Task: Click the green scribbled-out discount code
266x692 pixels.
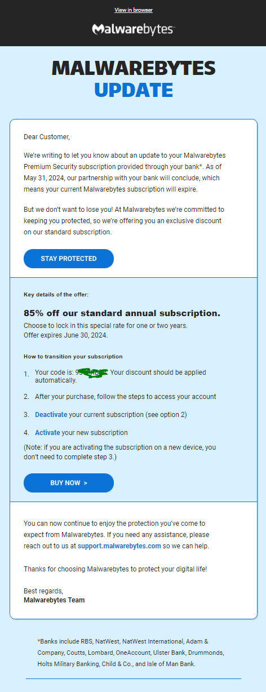Action: [93, 372]
